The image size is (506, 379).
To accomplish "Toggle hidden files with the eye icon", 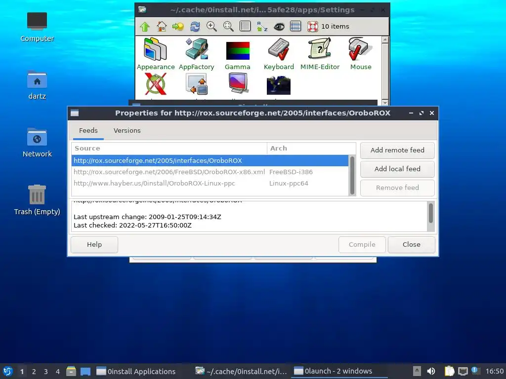I will tap(279, 27).
